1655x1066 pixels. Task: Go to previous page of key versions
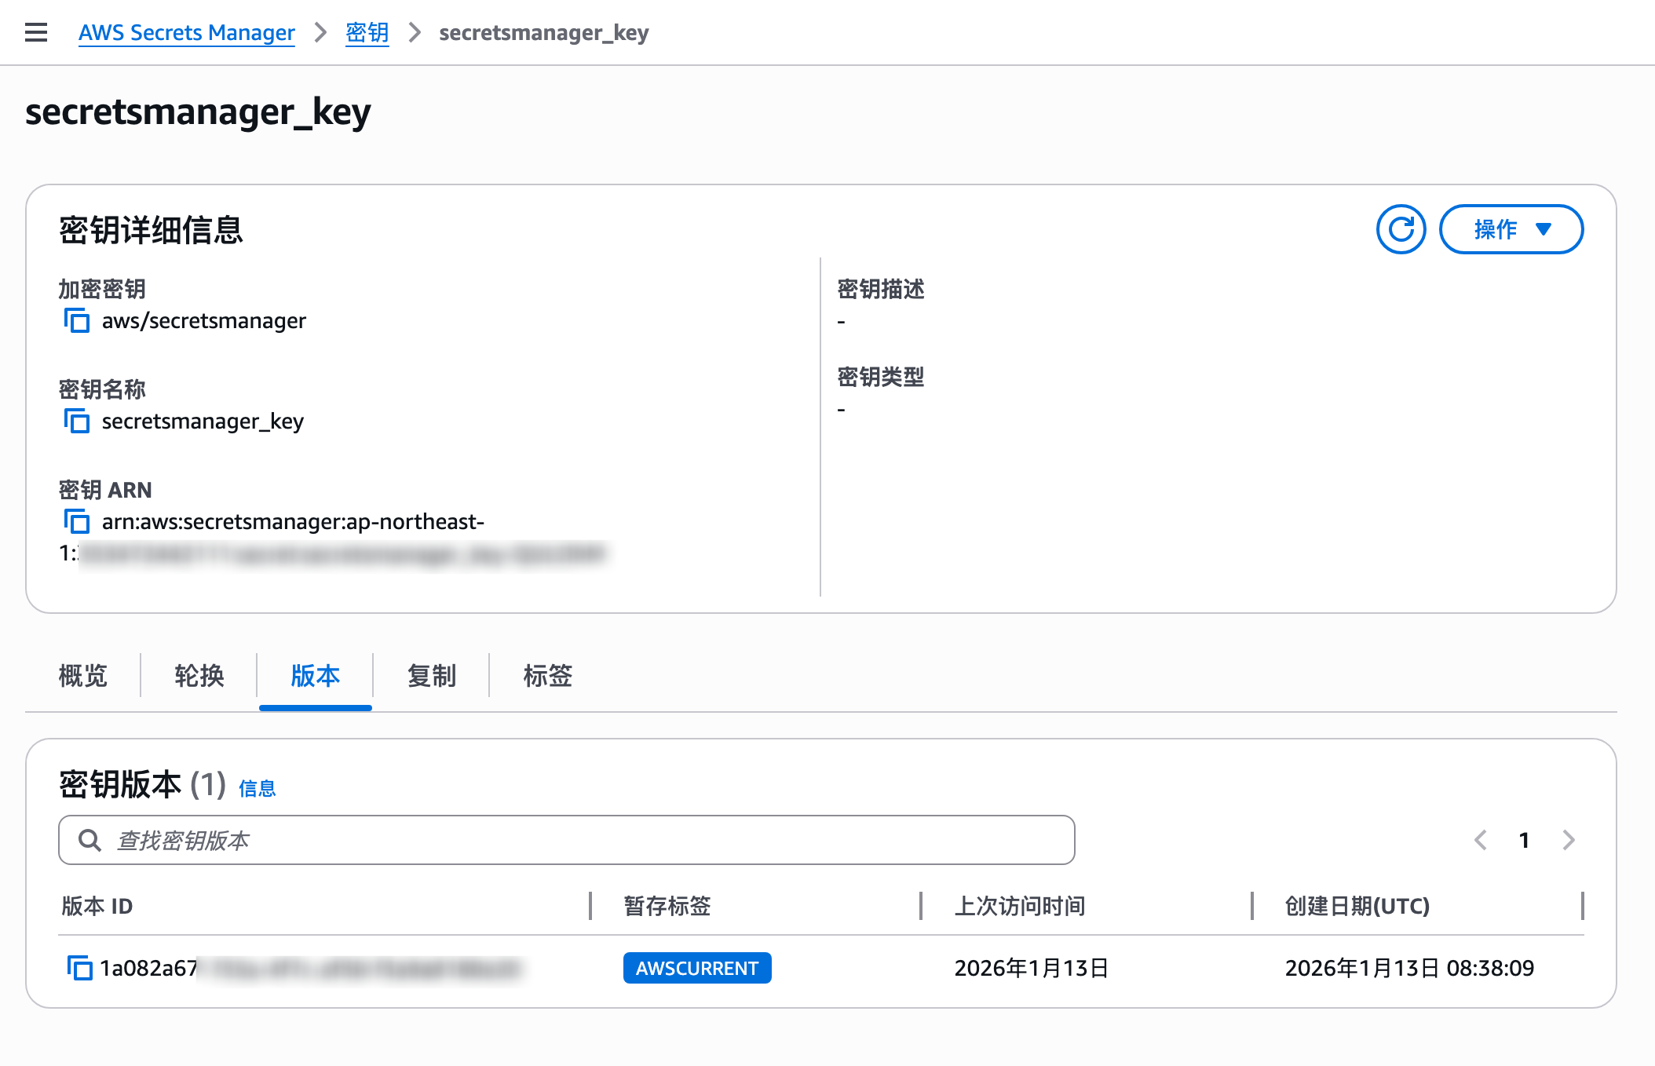(1480, 839)
